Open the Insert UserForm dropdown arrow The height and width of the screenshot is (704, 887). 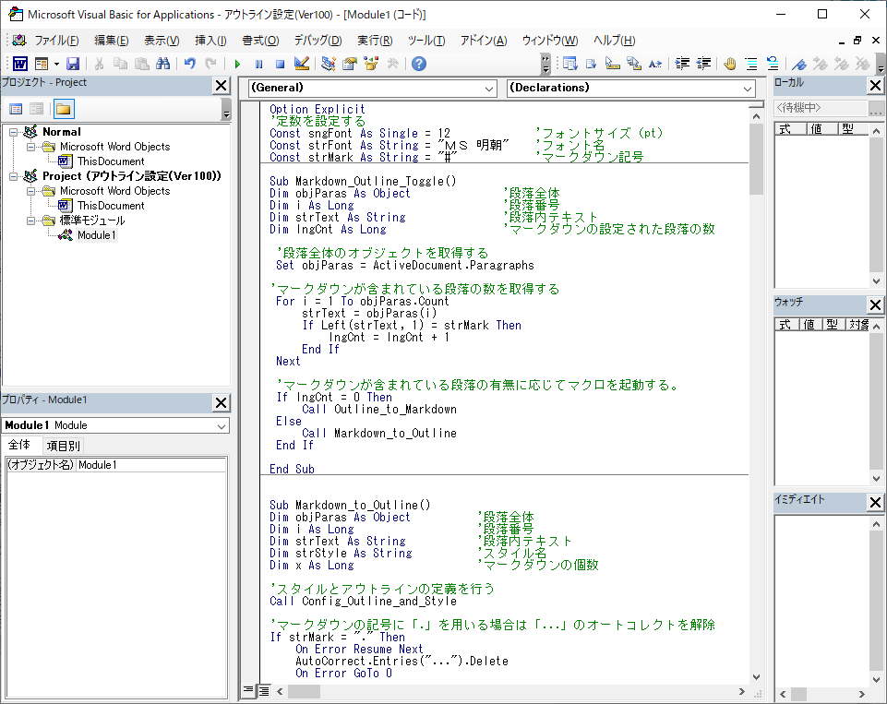[x=56, y=64]
